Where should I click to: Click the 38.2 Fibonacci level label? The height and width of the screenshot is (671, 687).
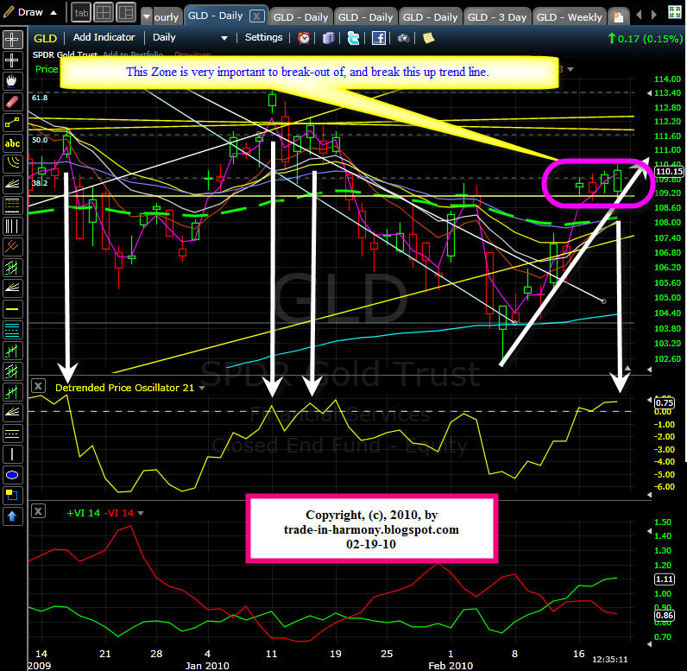coord(40,183)
